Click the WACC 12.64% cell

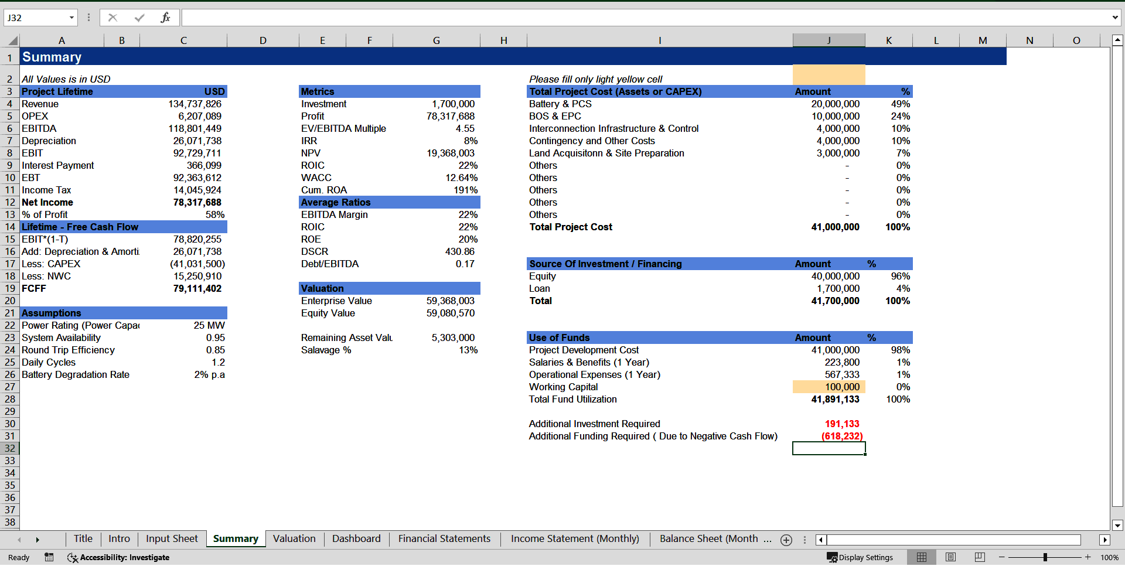tap(437, 178)
